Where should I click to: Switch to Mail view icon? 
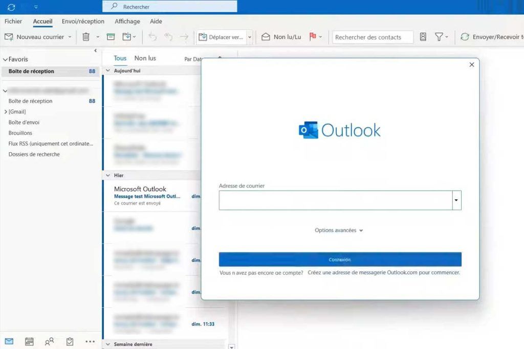9,341
